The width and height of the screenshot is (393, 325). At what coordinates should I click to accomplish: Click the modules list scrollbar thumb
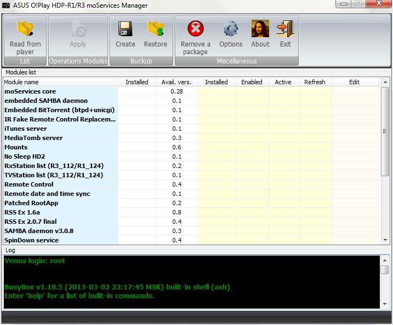(x=385, y=131)
